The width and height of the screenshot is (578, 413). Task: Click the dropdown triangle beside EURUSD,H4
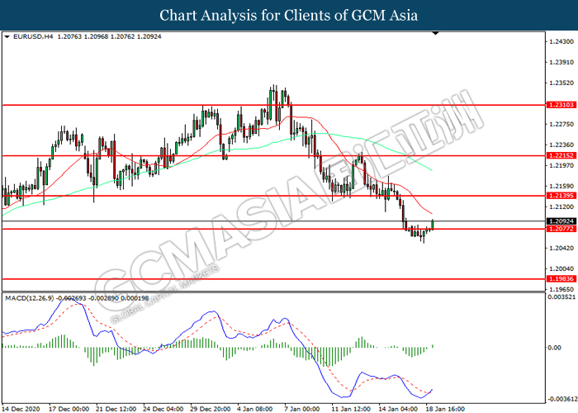point(7,37)
